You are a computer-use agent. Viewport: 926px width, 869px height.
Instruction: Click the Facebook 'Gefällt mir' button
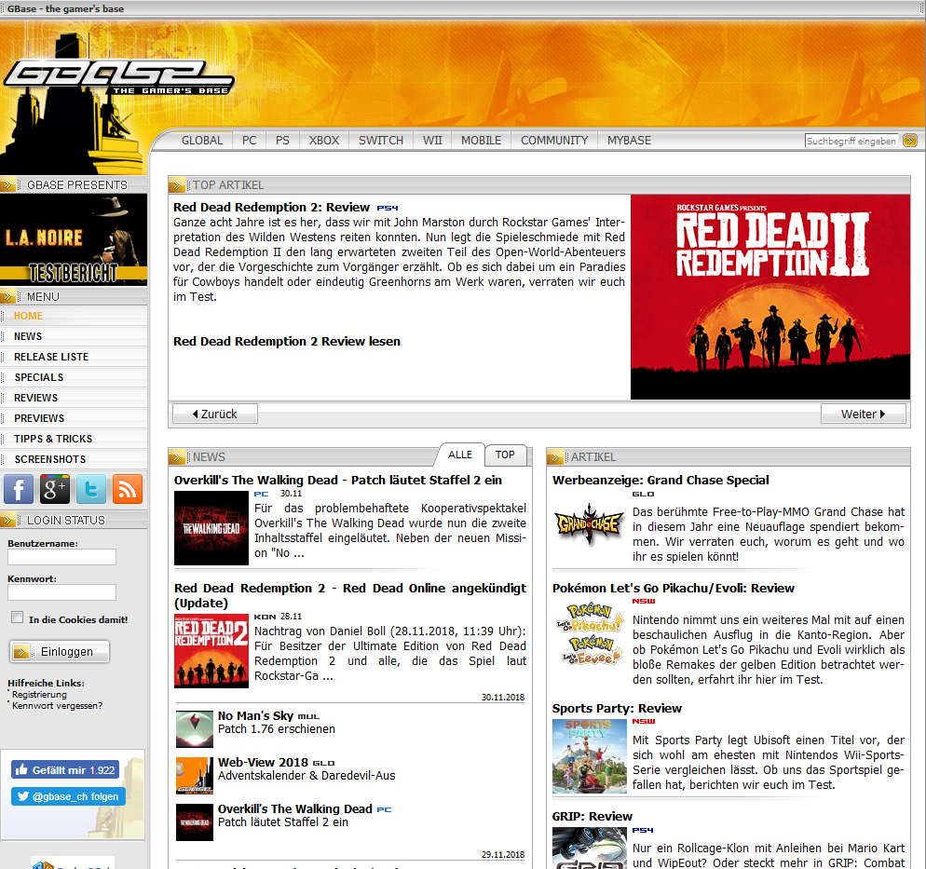(65, 770)
